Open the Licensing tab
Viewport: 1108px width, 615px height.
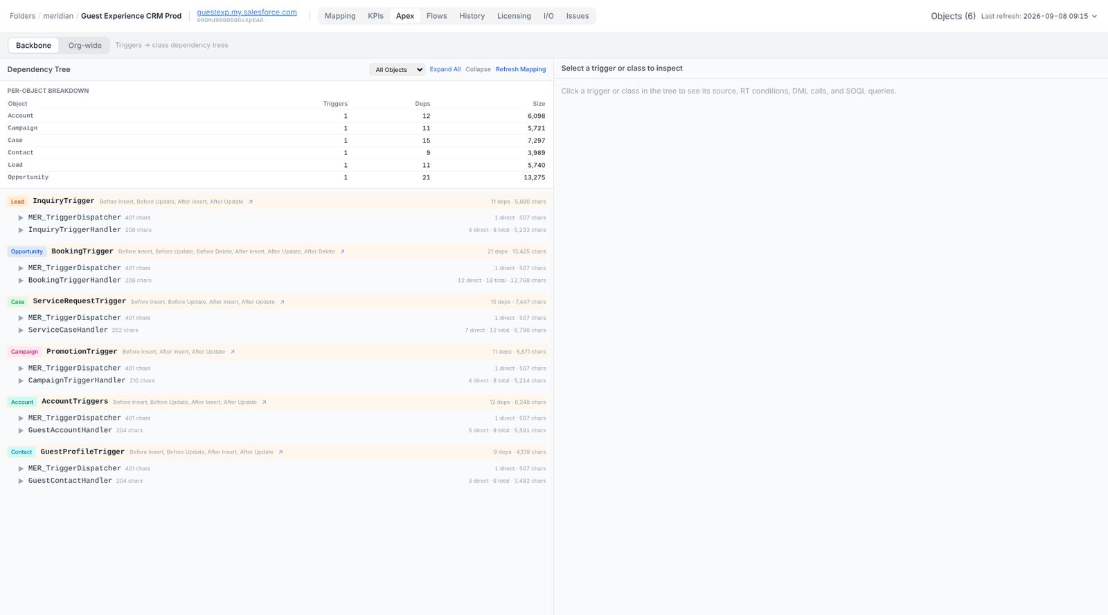tap(514, 16)
